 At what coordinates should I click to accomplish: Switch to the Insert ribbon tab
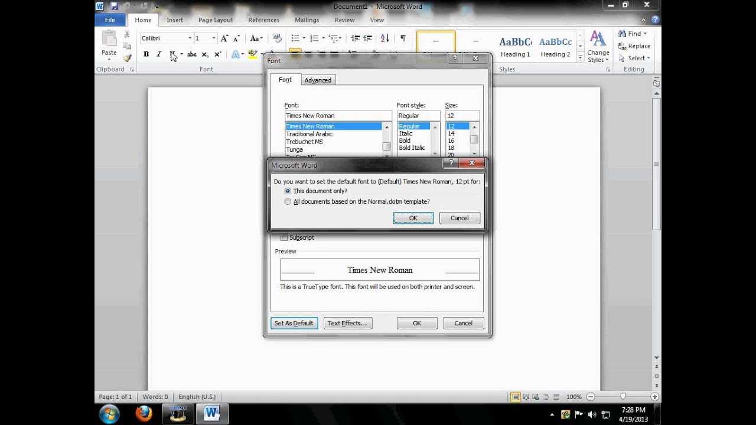point(175,19)
